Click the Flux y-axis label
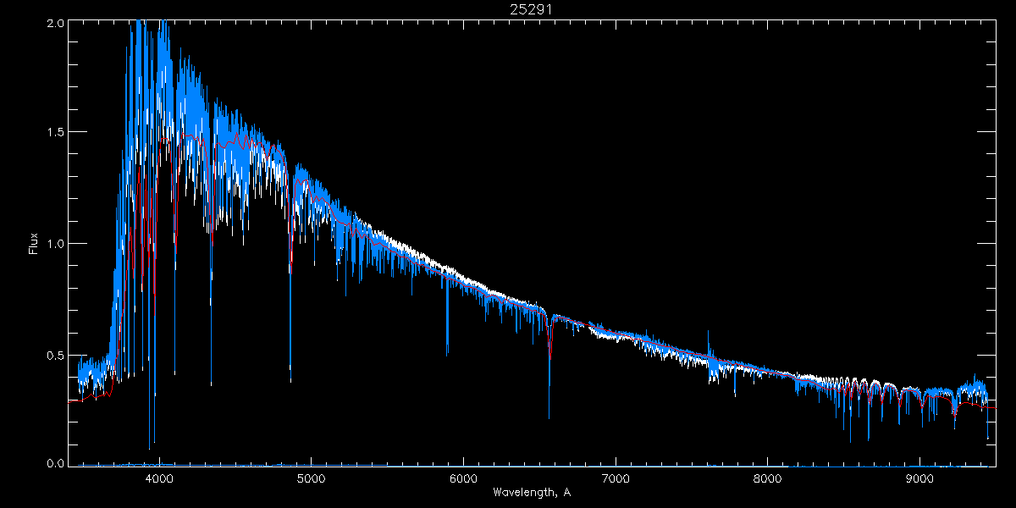The width and height of the screenshot is (1016, 508). 34,243
